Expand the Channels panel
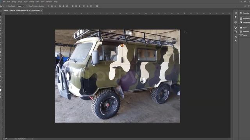Image resolution: width=250 pixels, height=140 pixels. coord(245,31)
